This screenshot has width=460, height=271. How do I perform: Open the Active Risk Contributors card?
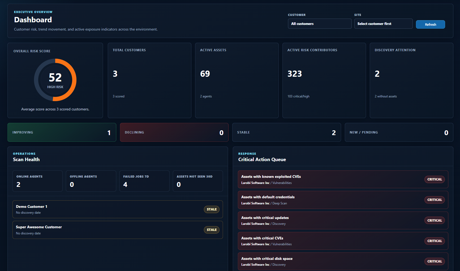point(324,80)
